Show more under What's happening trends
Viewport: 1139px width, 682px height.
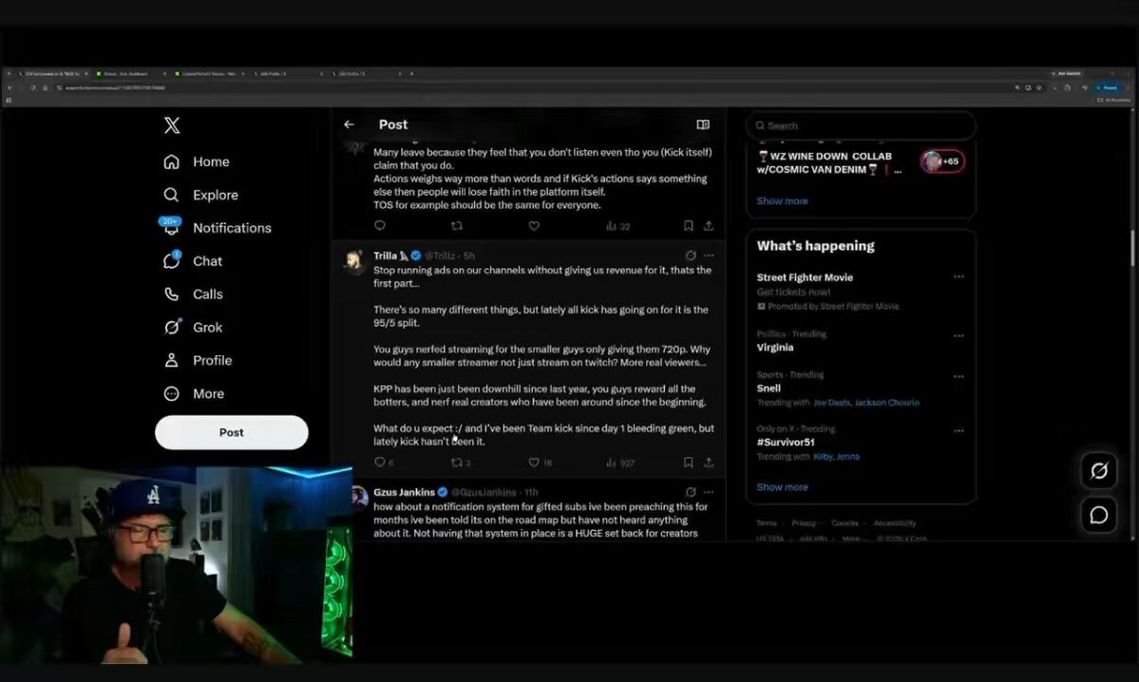[x=783, y=487]
